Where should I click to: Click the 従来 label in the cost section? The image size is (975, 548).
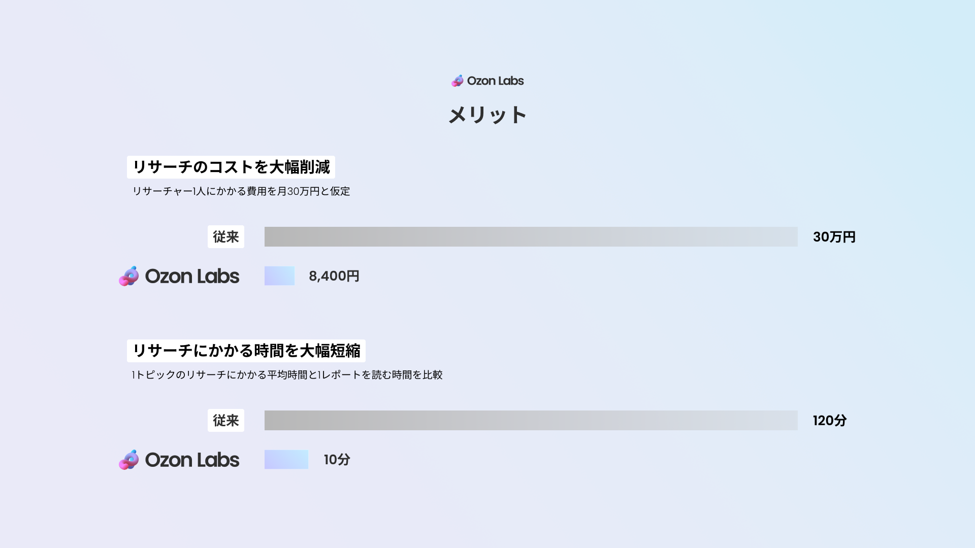tap(226, 237)
